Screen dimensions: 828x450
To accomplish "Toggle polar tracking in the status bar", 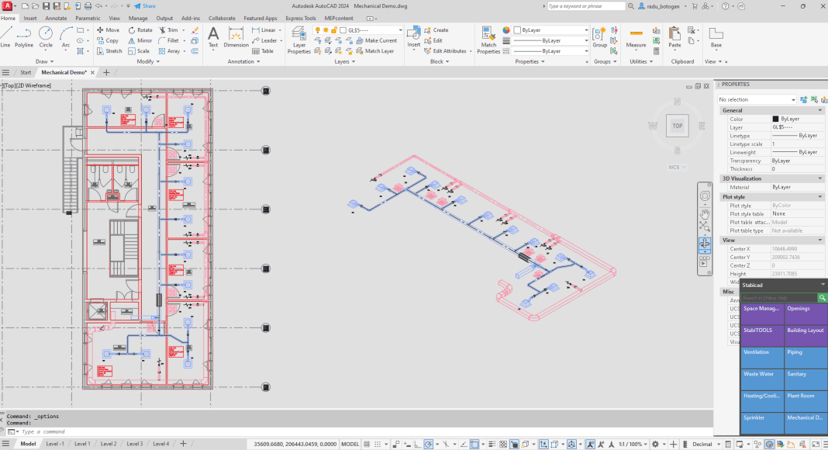I will (427, 445).
